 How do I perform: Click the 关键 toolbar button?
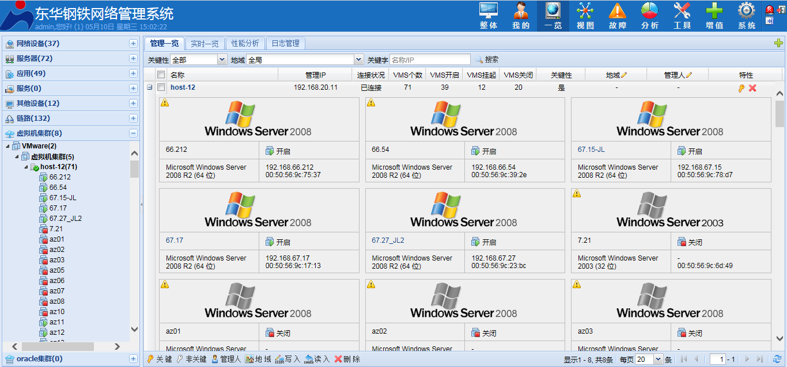tap(160, 359)
